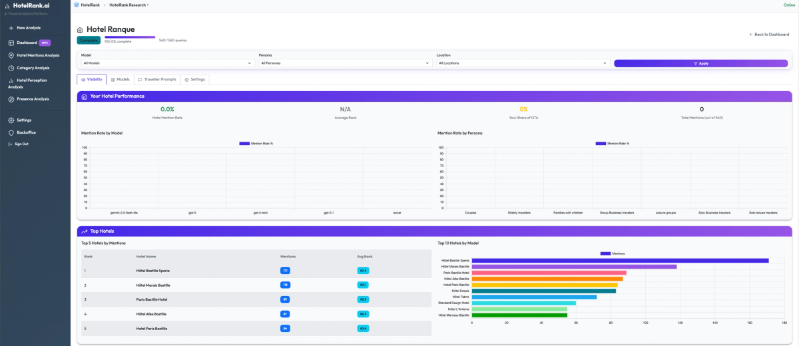Click the Dashboard layout icon in sidebar
Image resolution: width=799 pixels, height=346 pixels.
11,43
